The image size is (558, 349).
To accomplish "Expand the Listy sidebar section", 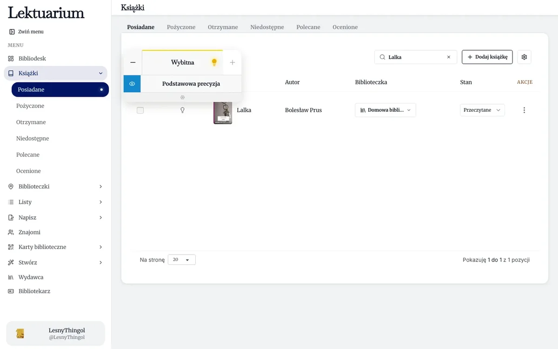I will coord(100,202).
